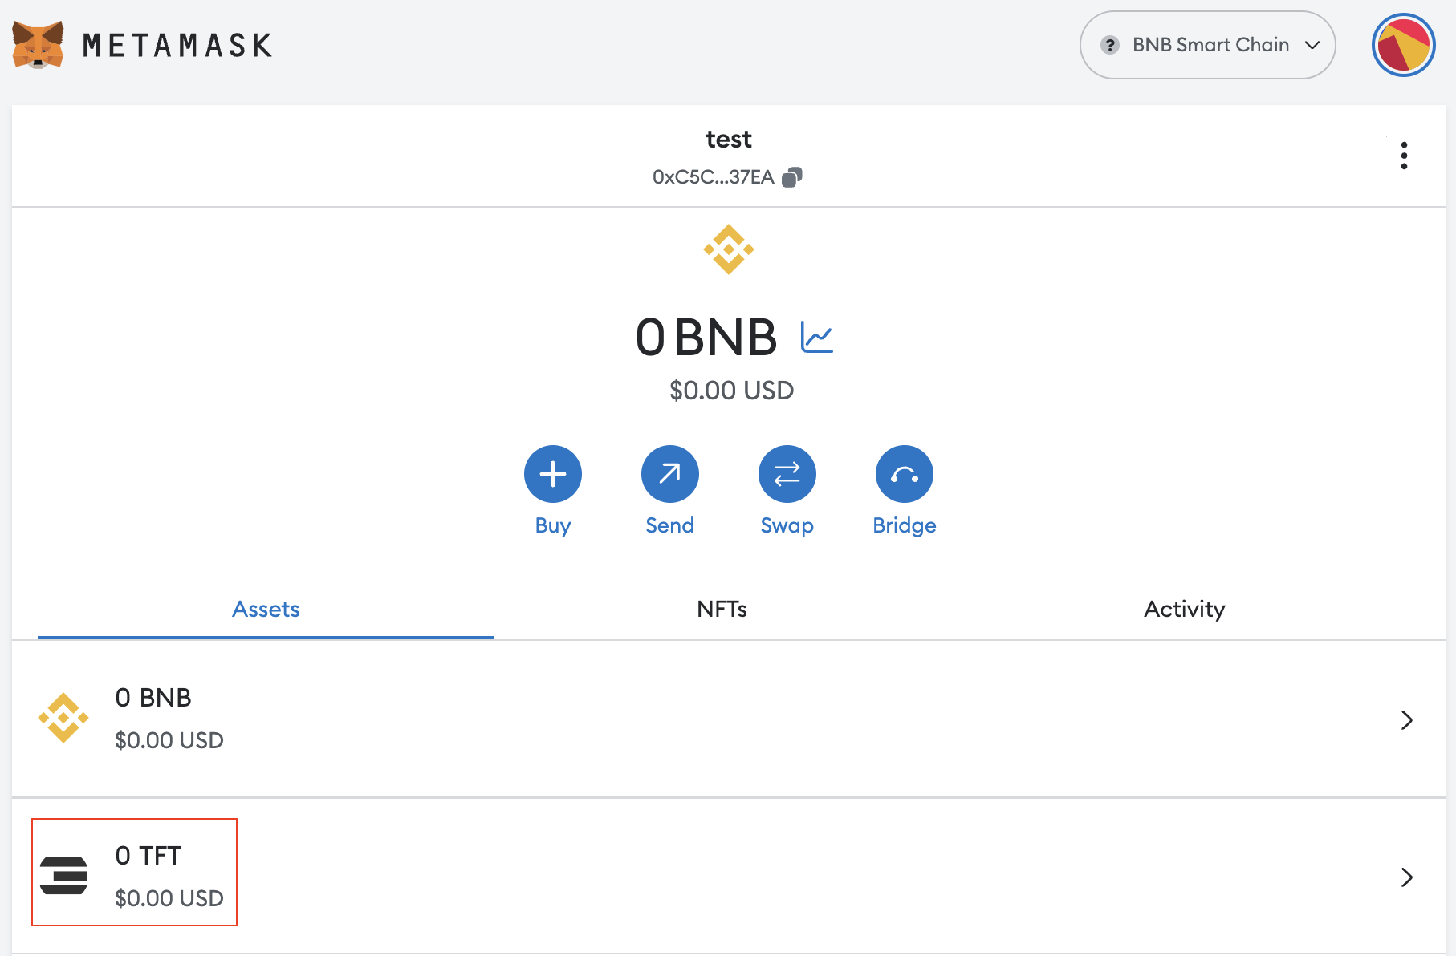Click the MetaMask fox logo

38,45
